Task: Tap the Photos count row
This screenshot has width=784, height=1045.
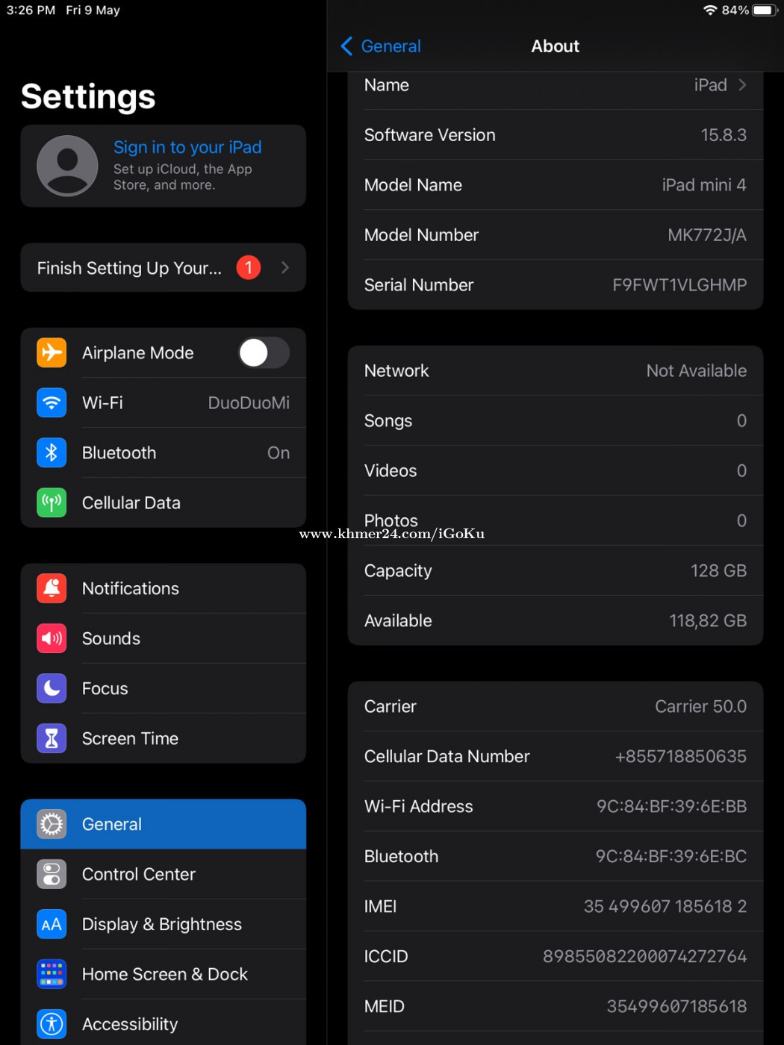Action: 556,521
